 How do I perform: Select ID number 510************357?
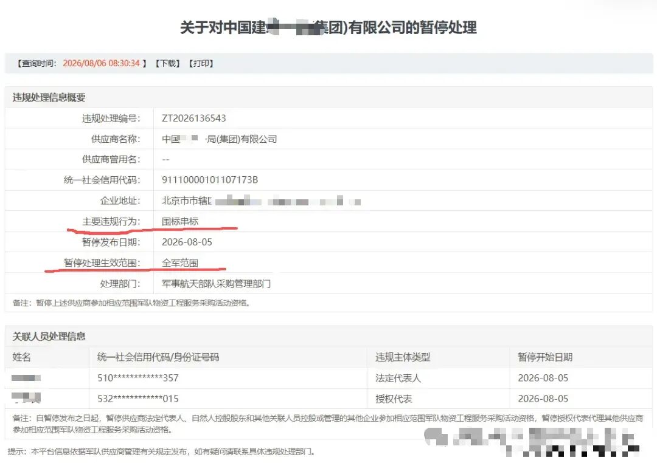pos(138,378)
